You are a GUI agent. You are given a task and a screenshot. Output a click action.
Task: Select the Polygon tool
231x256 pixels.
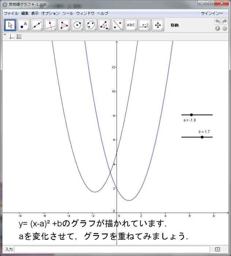click(64, 25)
